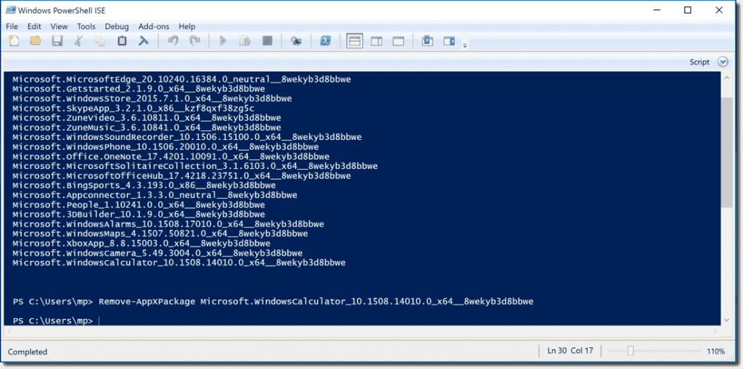
Task: Click the Microsoft.WindowsAlarms package line
Action: [168, 223]
